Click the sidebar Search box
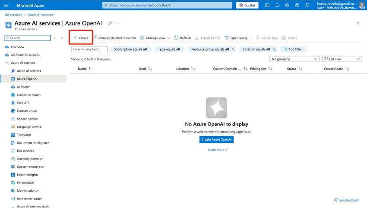Image resolution: width=367 pixels, height=208 pixels. point(27,38)
